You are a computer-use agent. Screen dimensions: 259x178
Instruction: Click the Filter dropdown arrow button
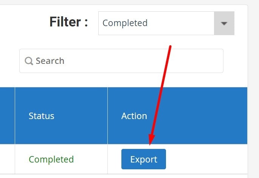224,23
